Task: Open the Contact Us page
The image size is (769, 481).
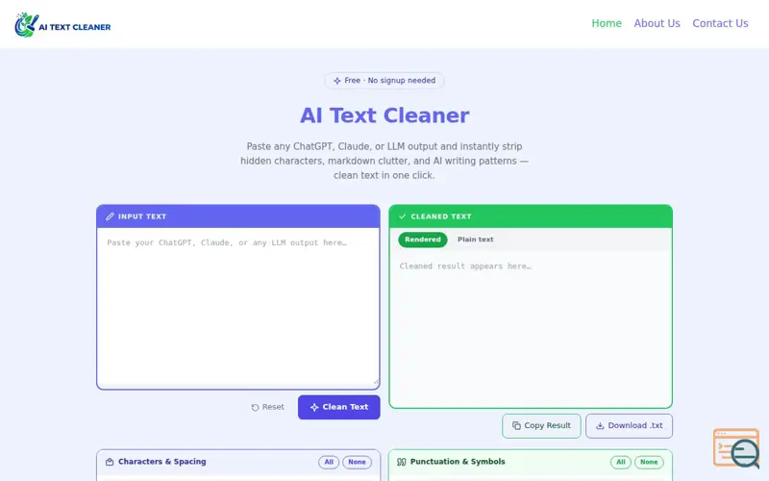Action: coord(720,23)
